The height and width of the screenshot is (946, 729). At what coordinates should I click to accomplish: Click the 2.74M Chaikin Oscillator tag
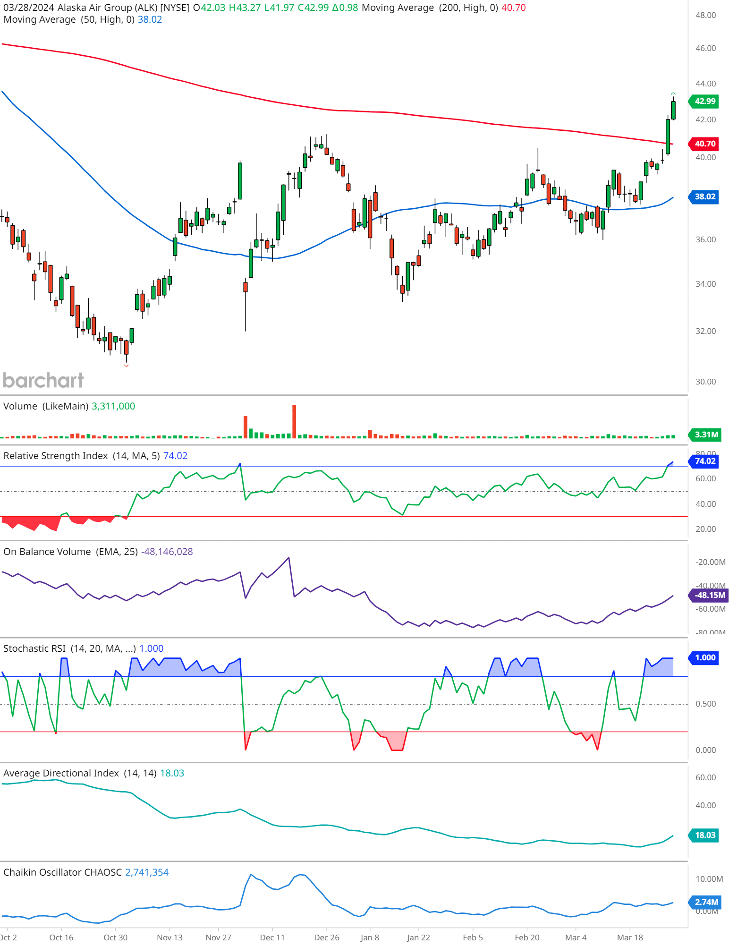(x=705, y=902)
